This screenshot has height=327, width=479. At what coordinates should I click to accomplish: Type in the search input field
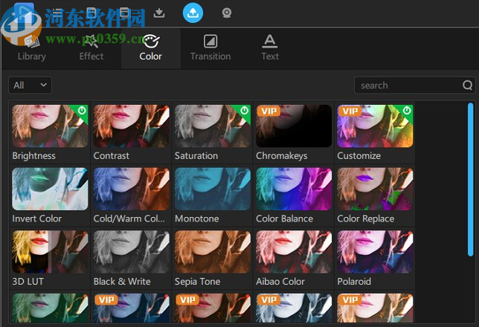(408, 85)
